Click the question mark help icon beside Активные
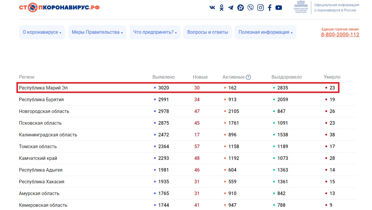This screenshot has width=372, height=210. point(248,77)
